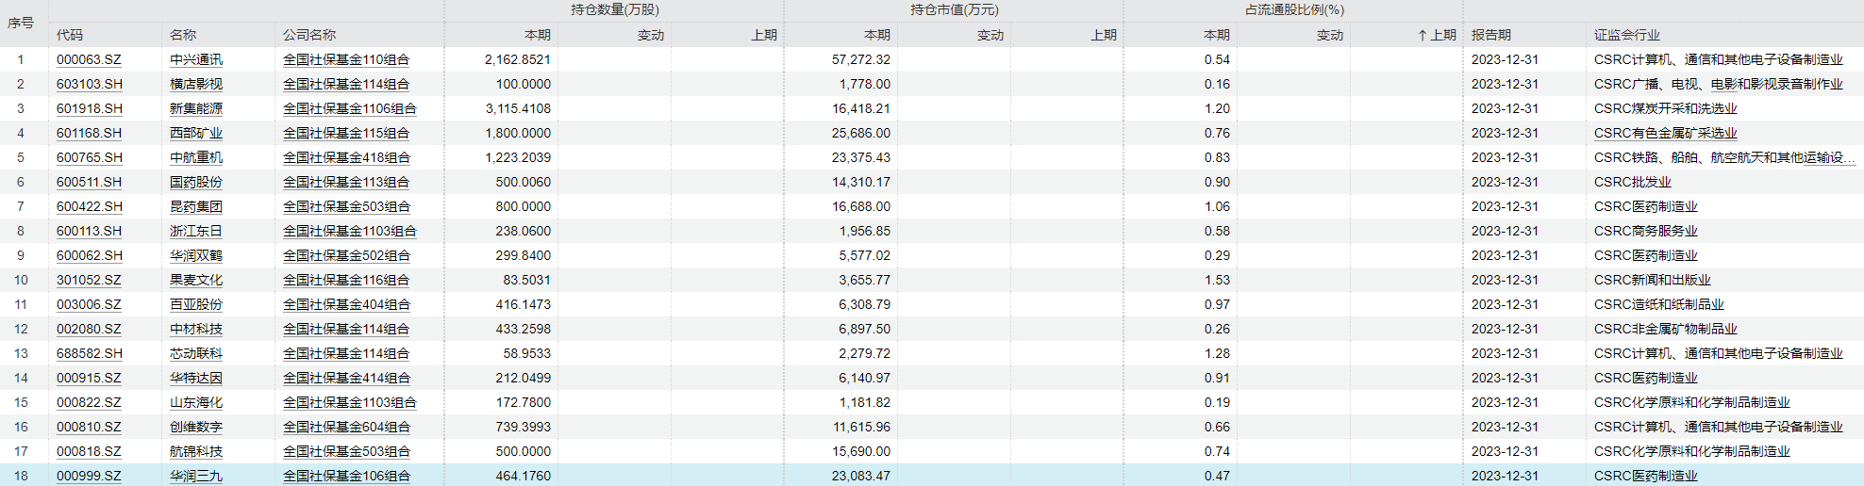Click stock name 创维数字
Image resolution: width=1864 pixels, height=486 pixels.
[x=196, y=427]
